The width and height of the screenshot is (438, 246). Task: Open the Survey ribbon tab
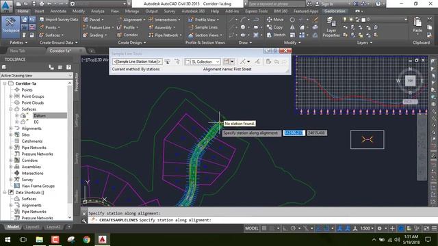[170, 11]
